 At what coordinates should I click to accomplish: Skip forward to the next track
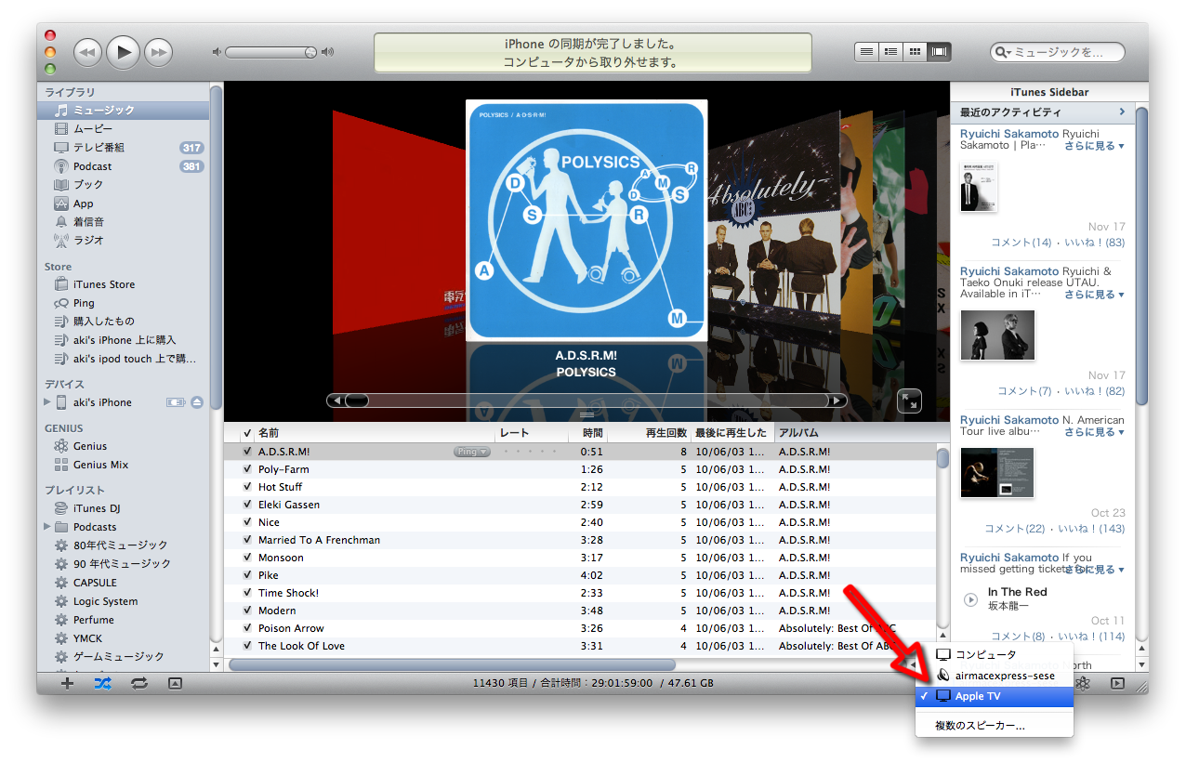pyautogui.click(x=159, y=52)
